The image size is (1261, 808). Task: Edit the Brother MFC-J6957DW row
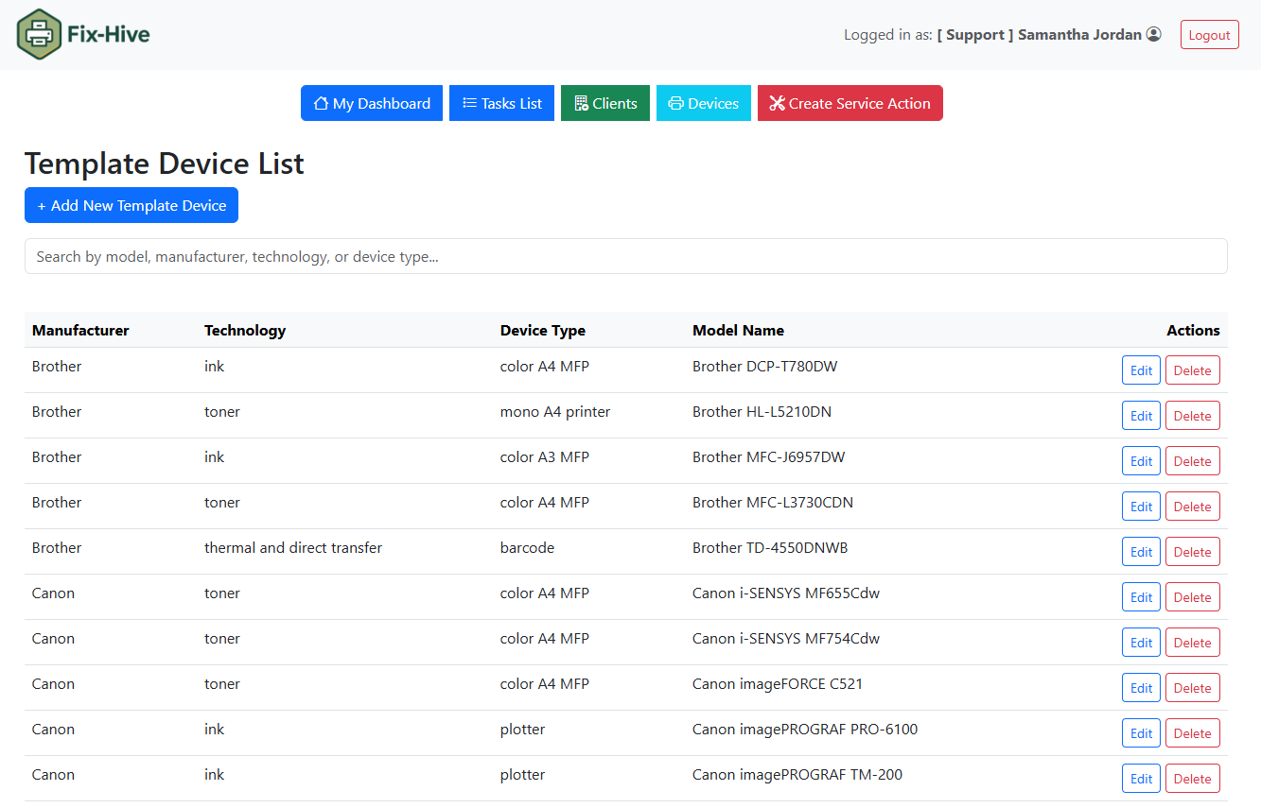1141,461
